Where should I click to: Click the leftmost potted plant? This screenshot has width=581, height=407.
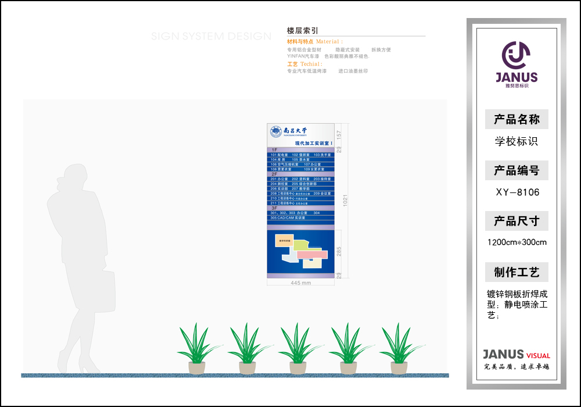tap(197, 349)
